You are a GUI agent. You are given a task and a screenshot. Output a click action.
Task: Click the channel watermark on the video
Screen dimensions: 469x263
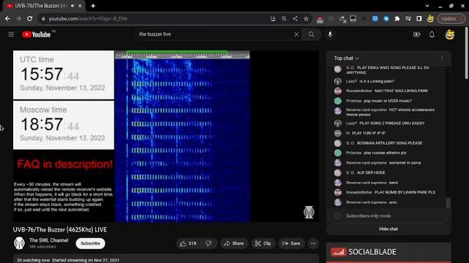(309, 212)
